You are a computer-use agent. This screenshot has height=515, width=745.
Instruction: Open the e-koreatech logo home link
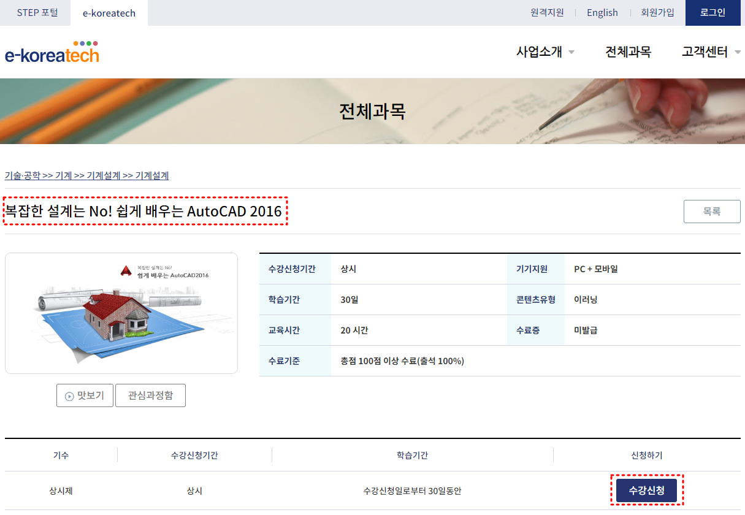[x=52, y=52]
